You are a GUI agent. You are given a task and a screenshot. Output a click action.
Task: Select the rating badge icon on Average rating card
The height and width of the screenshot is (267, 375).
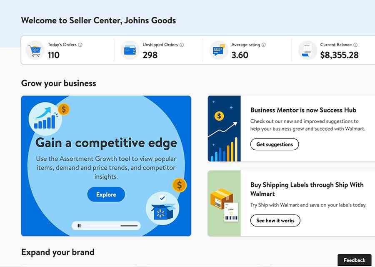(x=218, y=50)
